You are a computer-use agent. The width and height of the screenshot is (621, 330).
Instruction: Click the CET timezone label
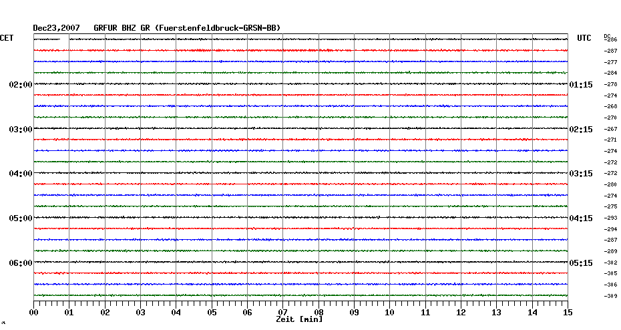pyautogui.click(x=7, y=38)
